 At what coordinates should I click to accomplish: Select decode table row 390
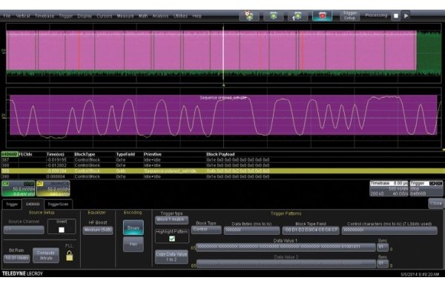pos(222,176)
